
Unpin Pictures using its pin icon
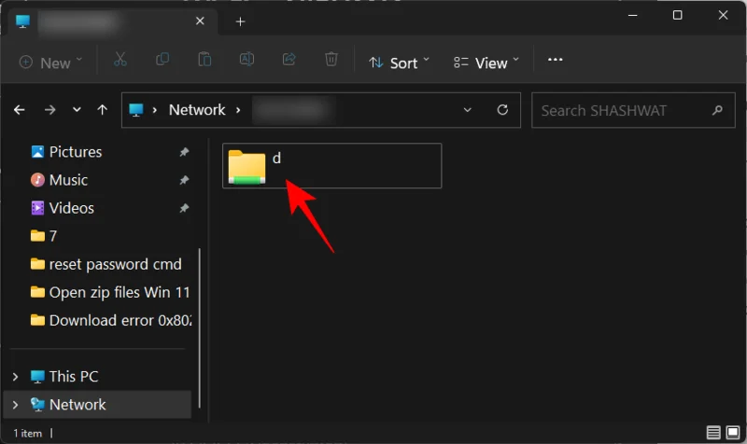click(184, 152)
